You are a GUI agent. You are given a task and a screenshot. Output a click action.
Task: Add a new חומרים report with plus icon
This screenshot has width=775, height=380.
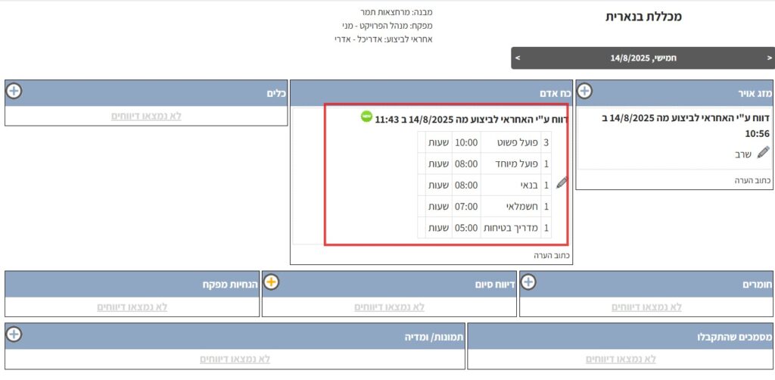[528, 282]
